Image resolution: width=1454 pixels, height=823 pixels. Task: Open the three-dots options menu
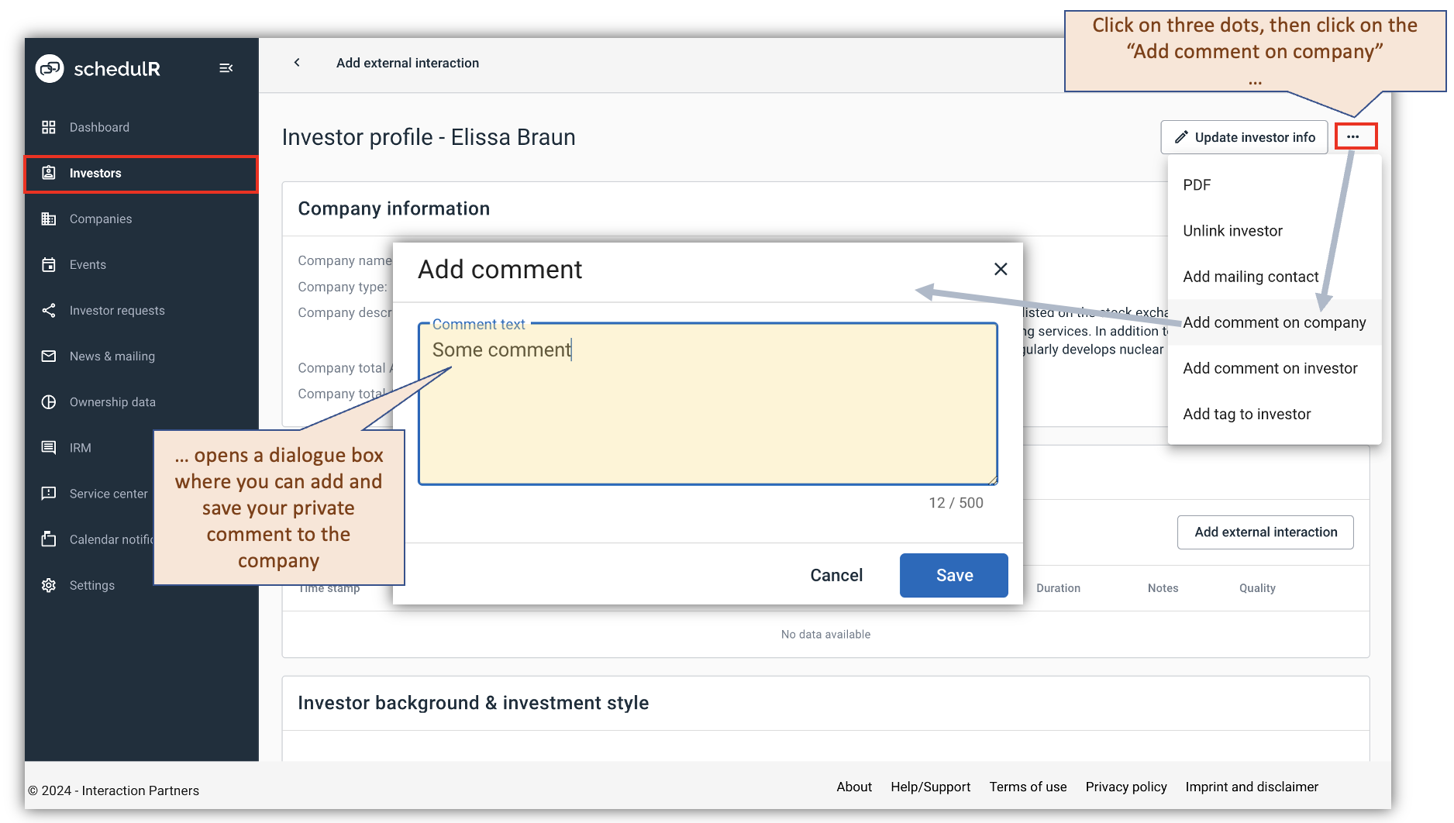[x=1356, y=136]
